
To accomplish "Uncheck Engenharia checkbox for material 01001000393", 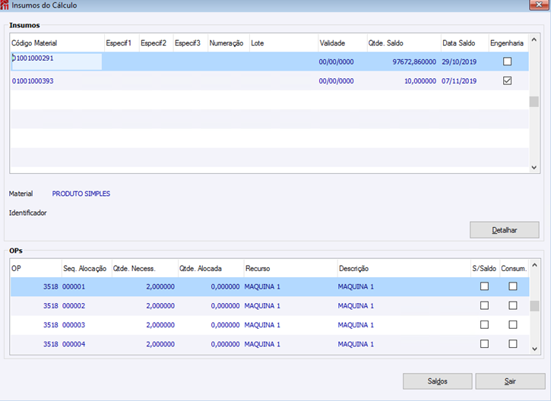I will (507, 81).
